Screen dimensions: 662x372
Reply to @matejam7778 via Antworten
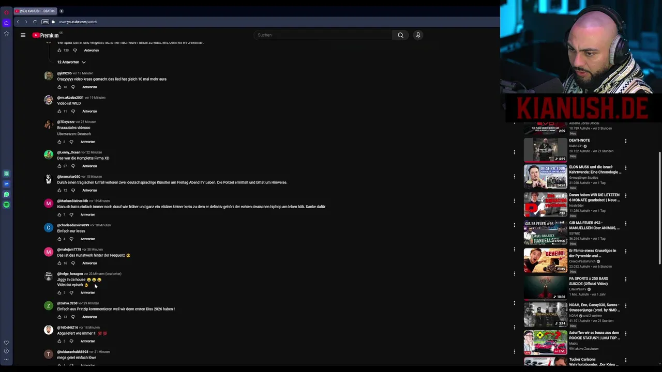89,263
